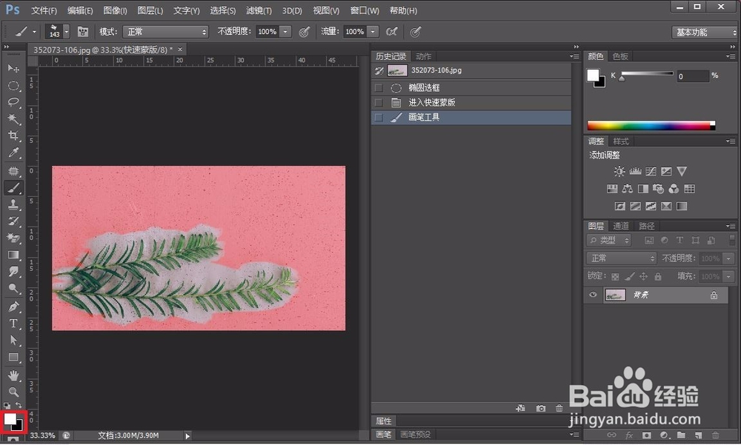
Task: Toggle tablet pressure for size
Action: [x=415, y=32]
